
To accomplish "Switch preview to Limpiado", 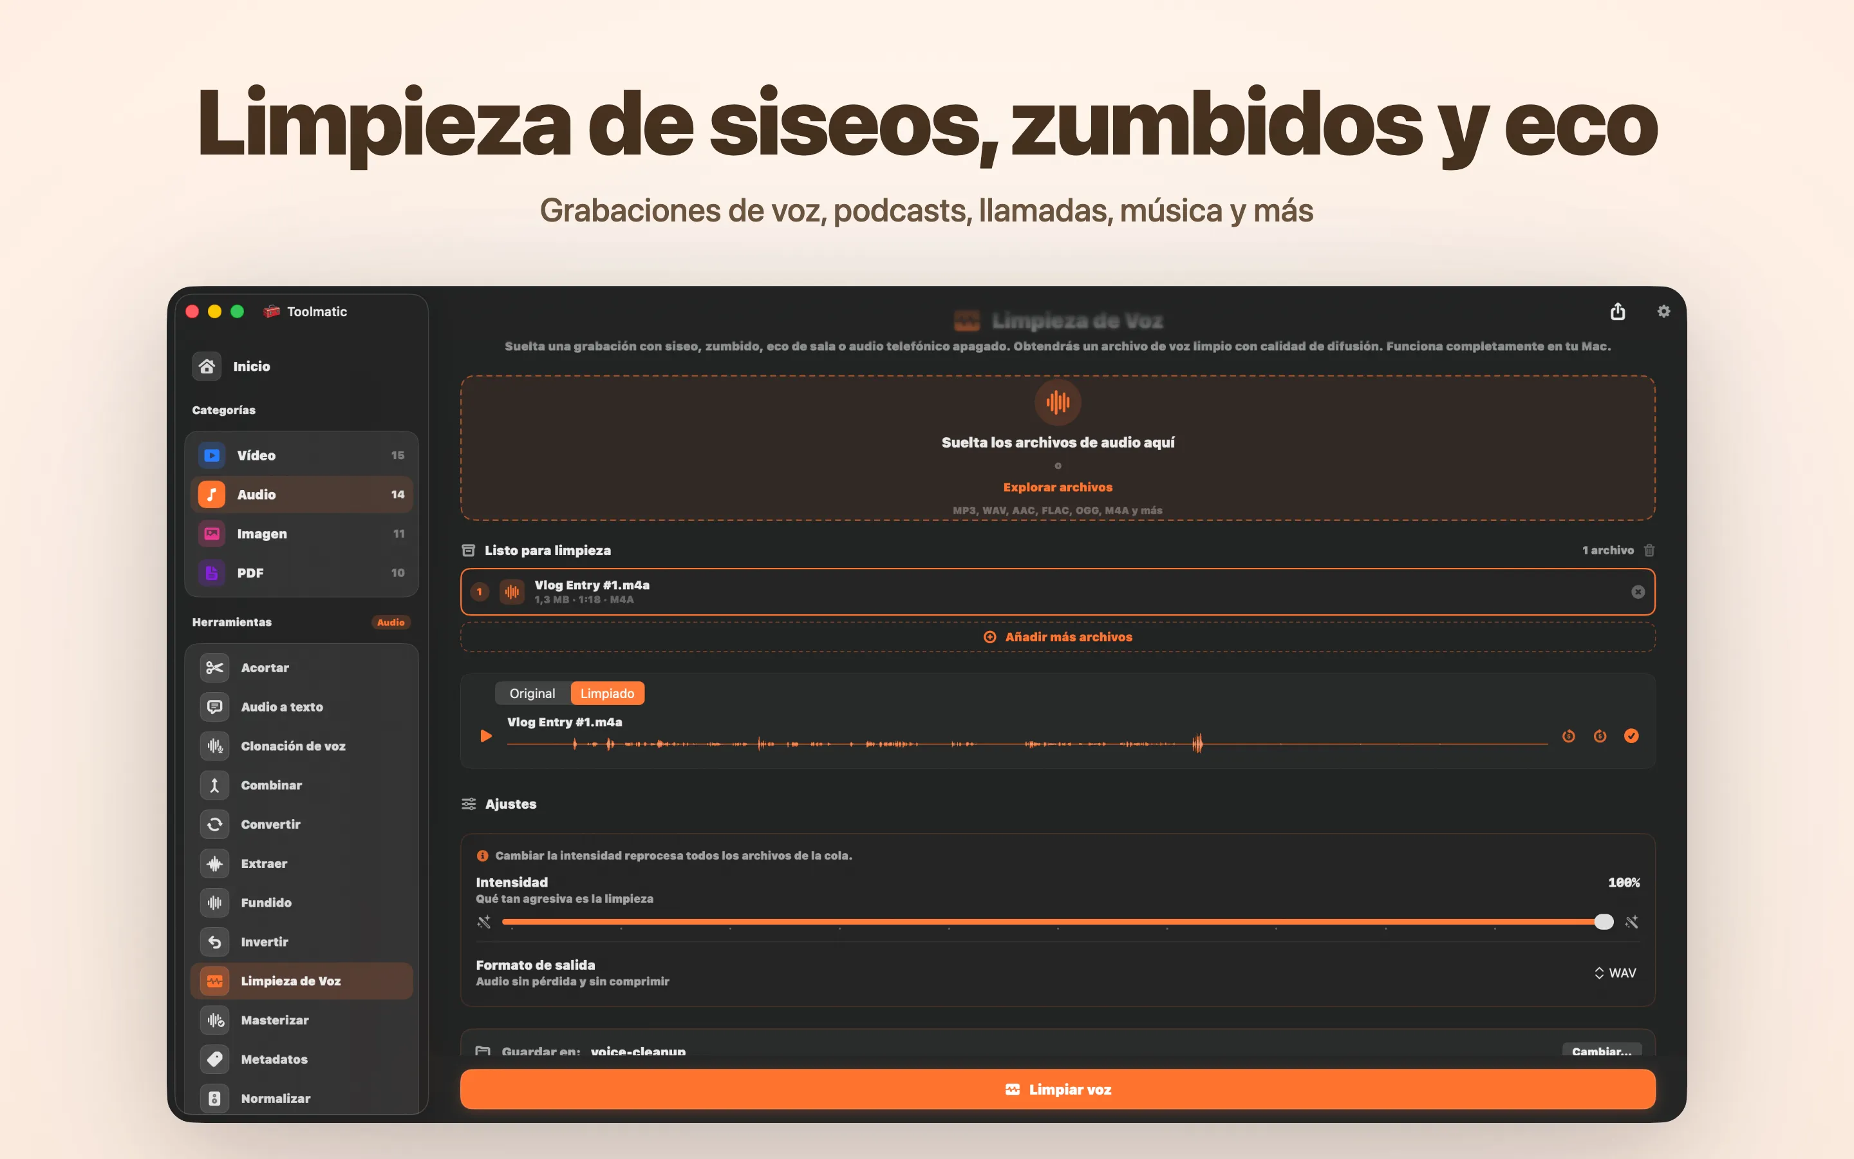I will coord(608,693).
